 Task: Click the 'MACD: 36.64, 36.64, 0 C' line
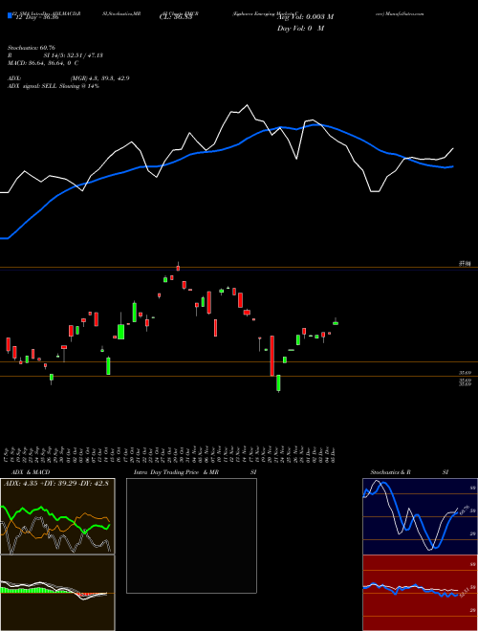[x=43, y=63]
